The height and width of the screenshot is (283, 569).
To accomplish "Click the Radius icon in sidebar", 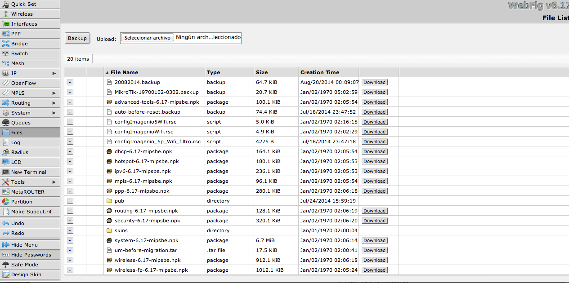I will coord(6,152).
